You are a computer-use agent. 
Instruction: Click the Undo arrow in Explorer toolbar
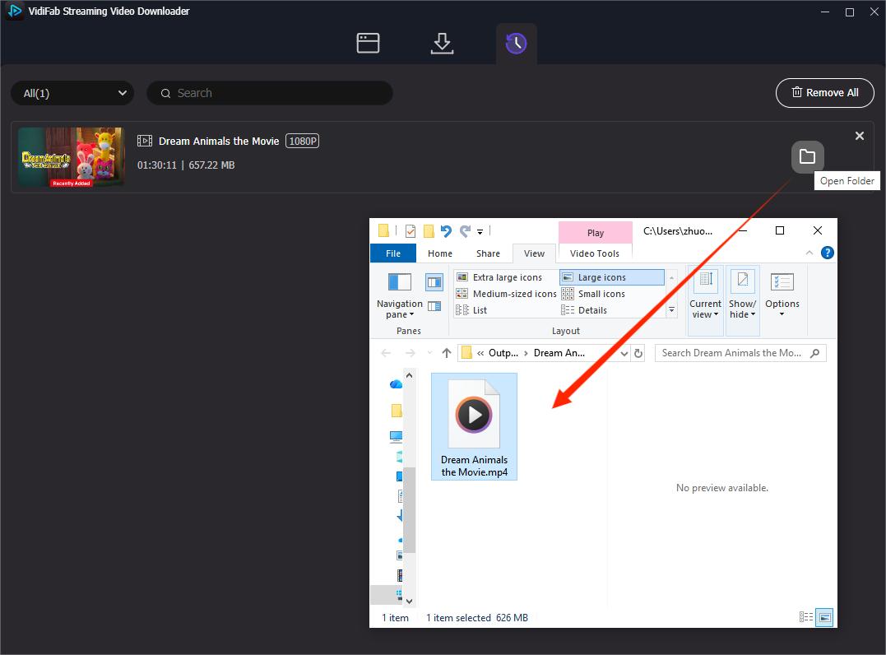coord(446,231)
